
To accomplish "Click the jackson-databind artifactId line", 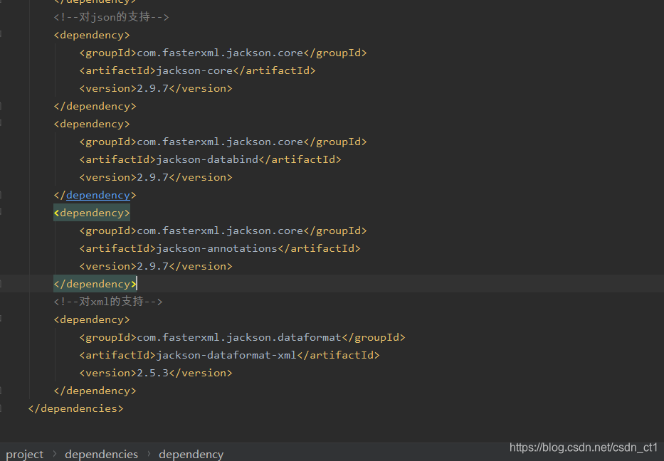I will coord(210,159).
